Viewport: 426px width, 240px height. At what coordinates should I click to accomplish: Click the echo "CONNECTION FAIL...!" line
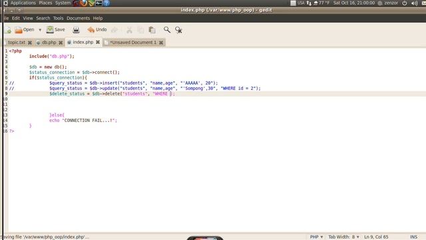point(83,121)
